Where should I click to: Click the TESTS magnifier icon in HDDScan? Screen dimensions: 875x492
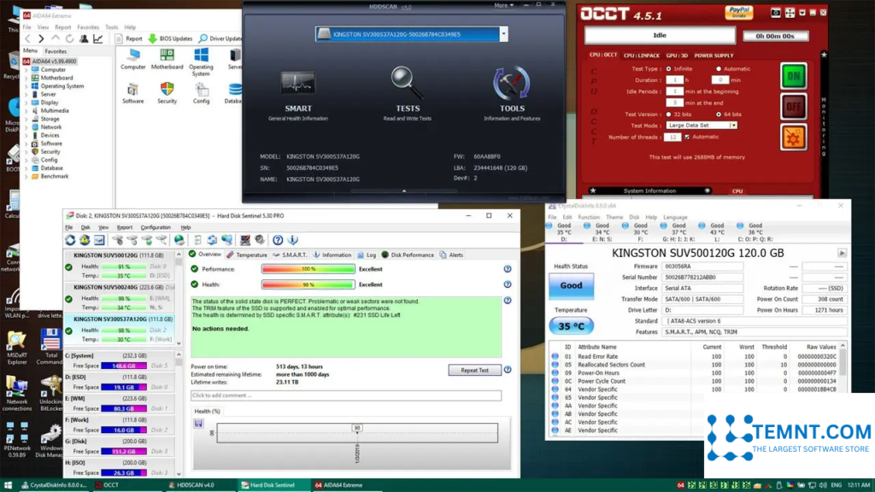(408, 84)
